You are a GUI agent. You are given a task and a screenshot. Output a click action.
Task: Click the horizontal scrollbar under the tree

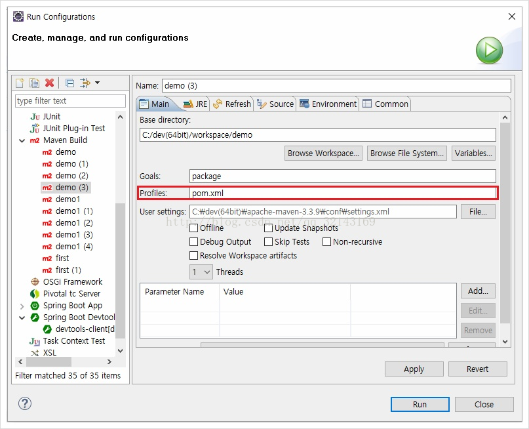coord(65,362)
